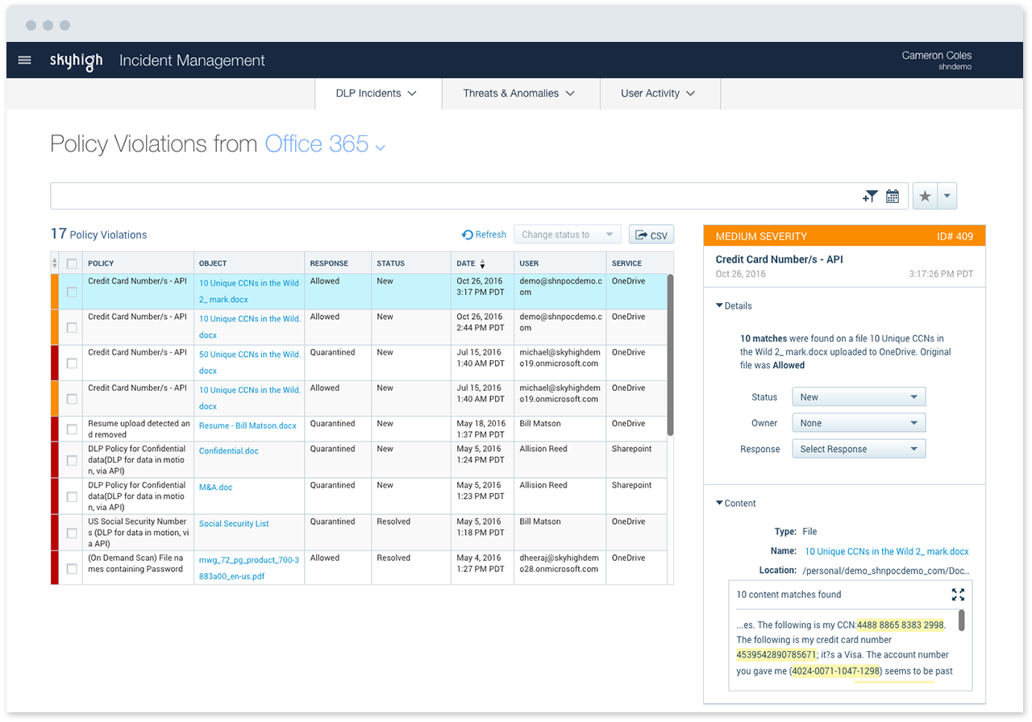Image resolution: width=1032 pixels, height=722 pixels.
Task: Check the Oct 26 2:44 PM row checkbox
Action: [72, 327]
